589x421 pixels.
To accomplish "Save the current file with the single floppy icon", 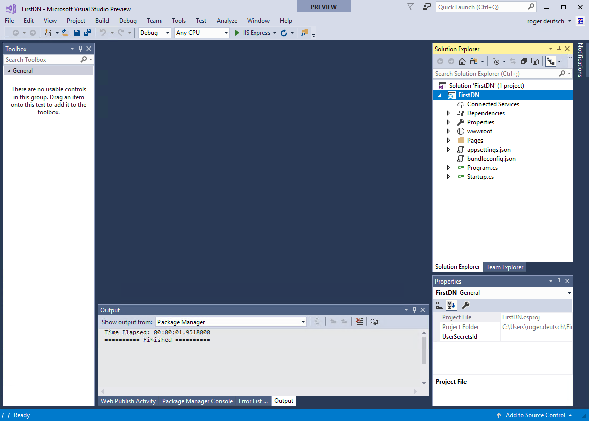I will coord(77,33).
